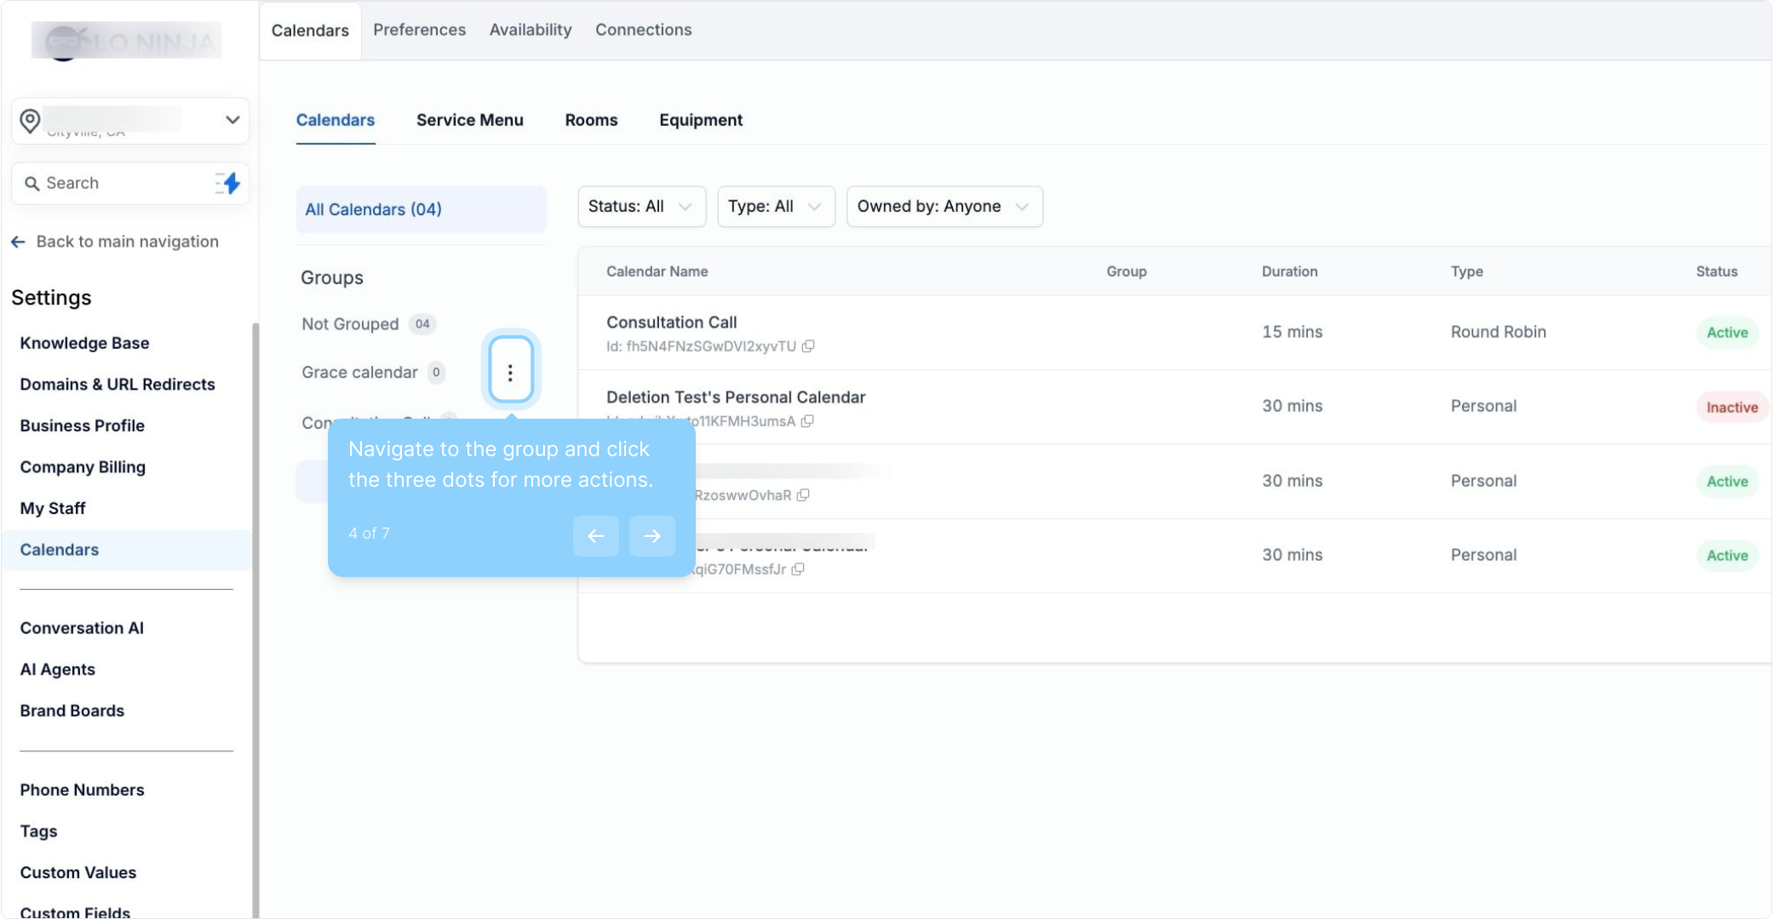Click three-dots menu for Grace calendar group
This screenshot has height=919, width=1773.
tap(510, 372)
